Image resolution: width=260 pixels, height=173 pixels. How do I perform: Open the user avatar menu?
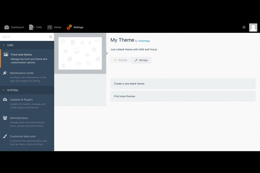[253, 27]
